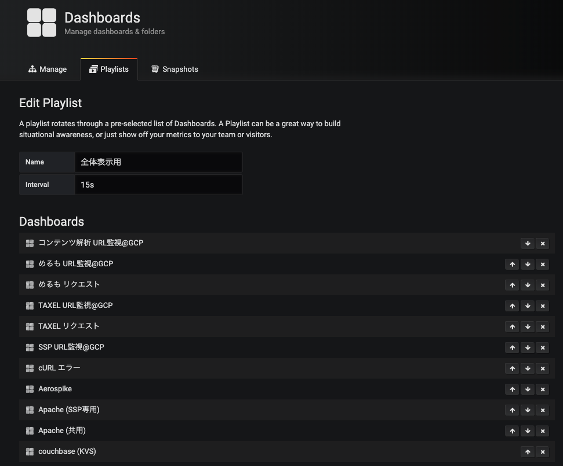
Task: Move コンテンツ解析 URL監視@GCP dashboard down
Action: point(528,244)
